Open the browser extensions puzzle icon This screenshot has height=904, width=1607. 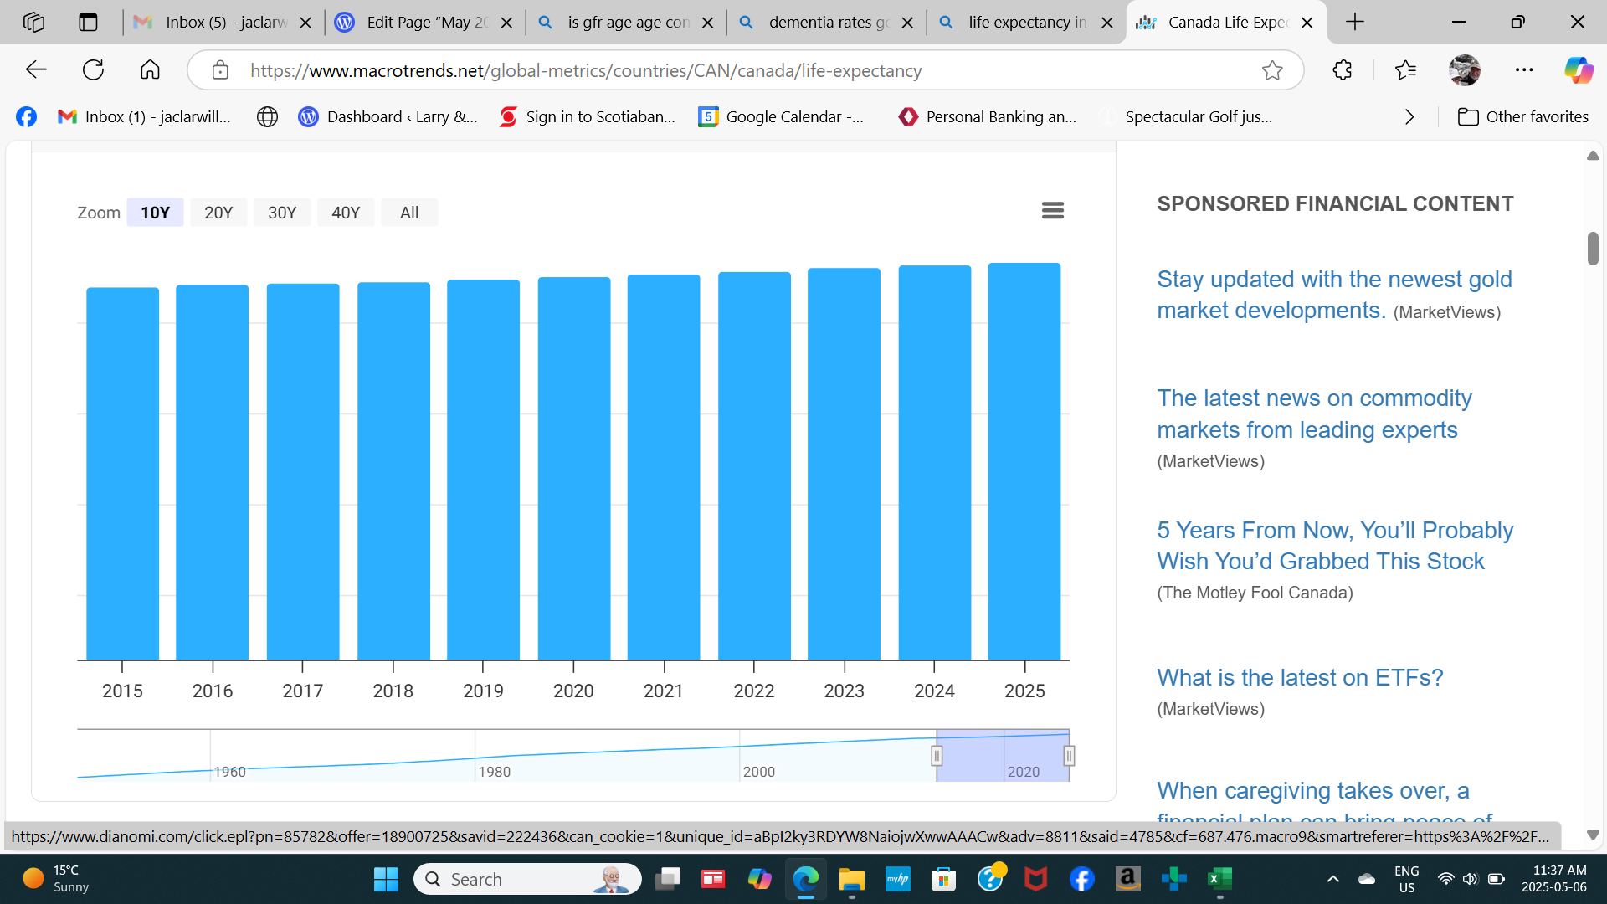(x=1342, y=70)
